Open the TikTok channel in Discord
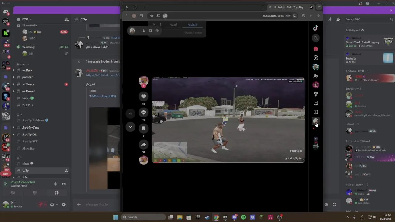The height and width of the screenshot is (222, 395). coord(42,105)
